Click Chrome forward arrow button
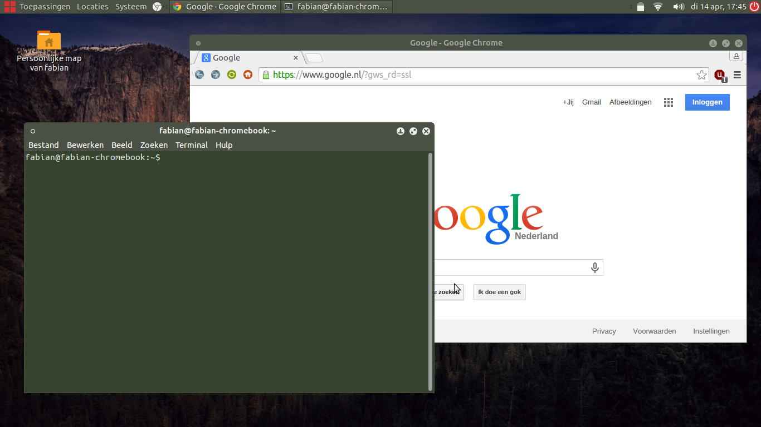Screen dimensions: 761x427 pyautogui.click(x=216, y=75)
